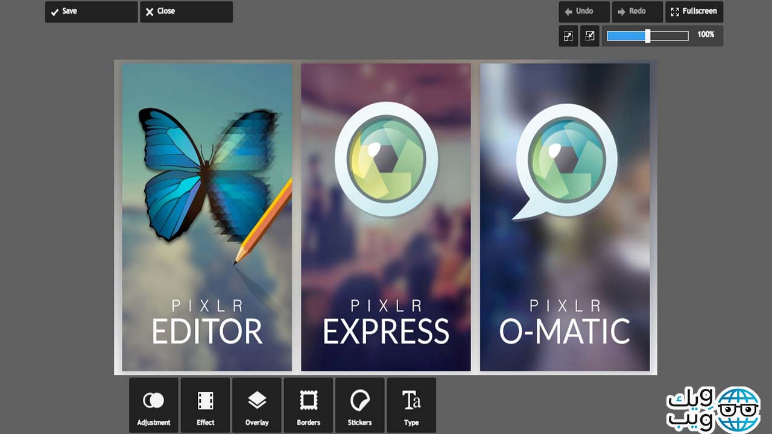
Task: Open the Borders tool
Action: (x=308, y=405)
